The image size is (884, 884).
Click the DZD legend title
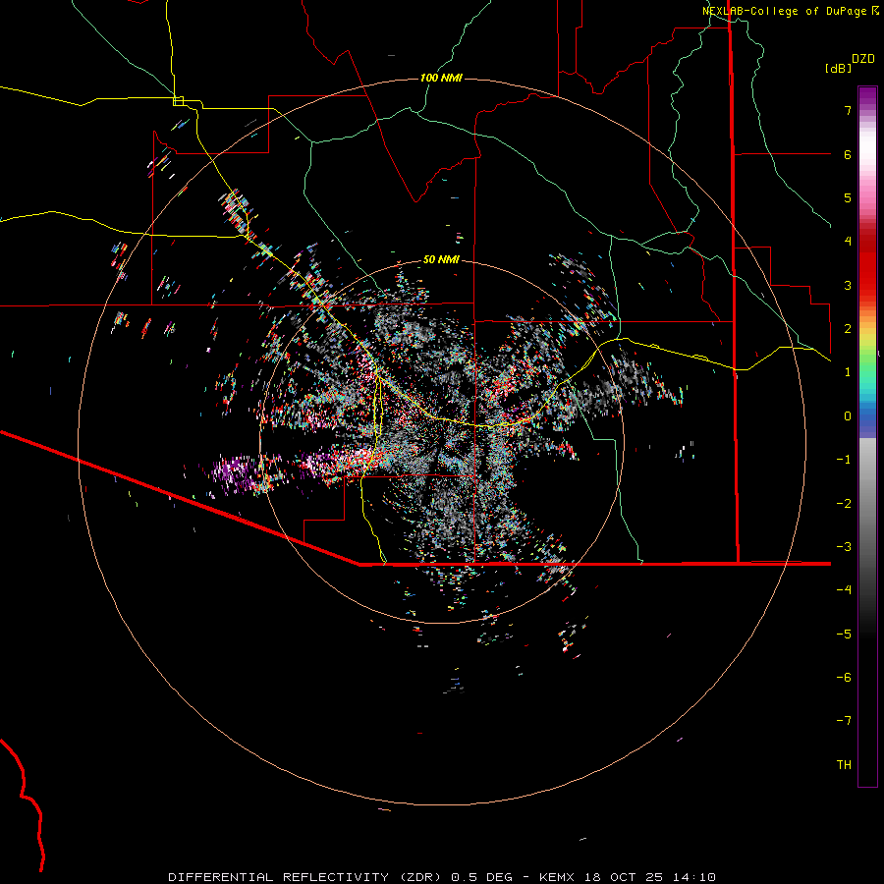pyautogui.click(x=862, y=59)
